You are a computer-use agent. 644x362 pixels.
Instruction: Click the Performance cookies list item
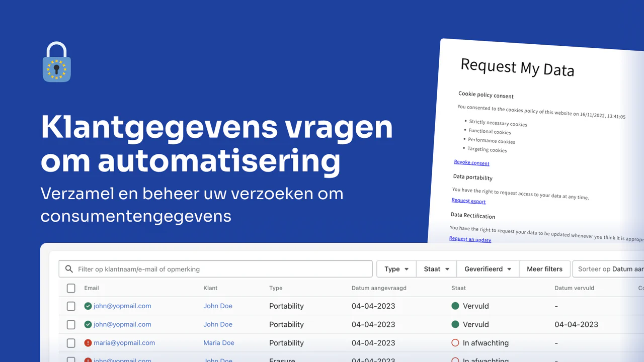(492, 140)
